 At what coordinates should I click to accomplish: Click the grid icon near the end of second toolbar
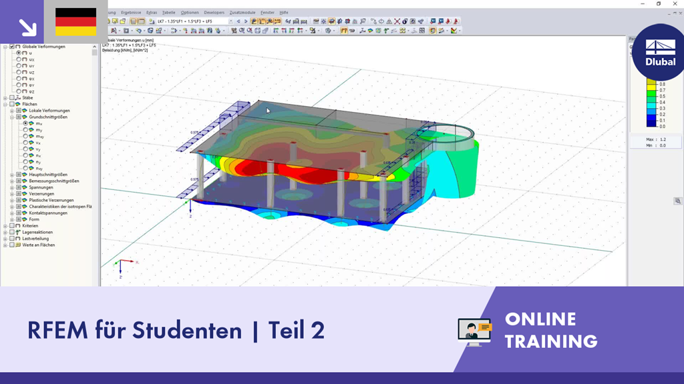point(422,31)
